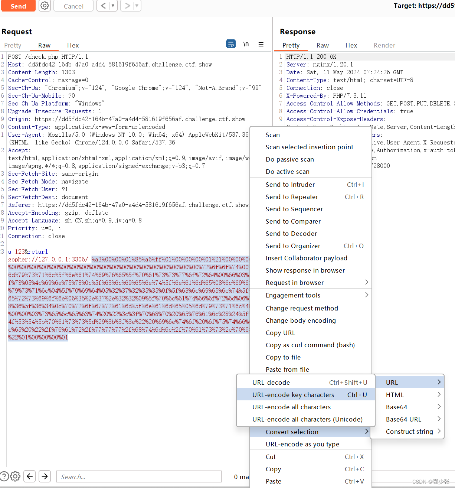Viewport: 455px width, 488px height.
Task: Switch Request view to Pretty tab
Action: point(13,45)
